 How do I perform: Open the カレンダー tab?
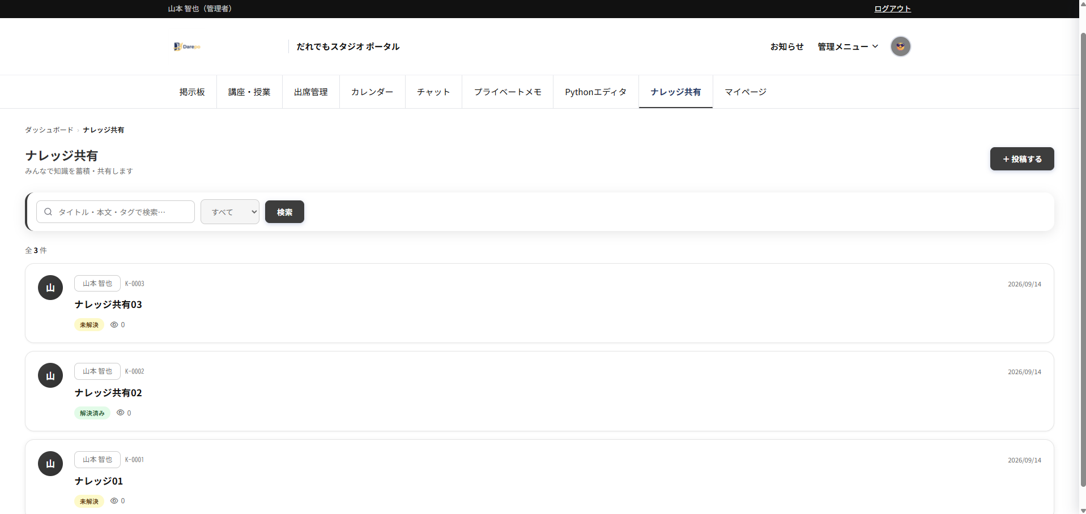372,92
